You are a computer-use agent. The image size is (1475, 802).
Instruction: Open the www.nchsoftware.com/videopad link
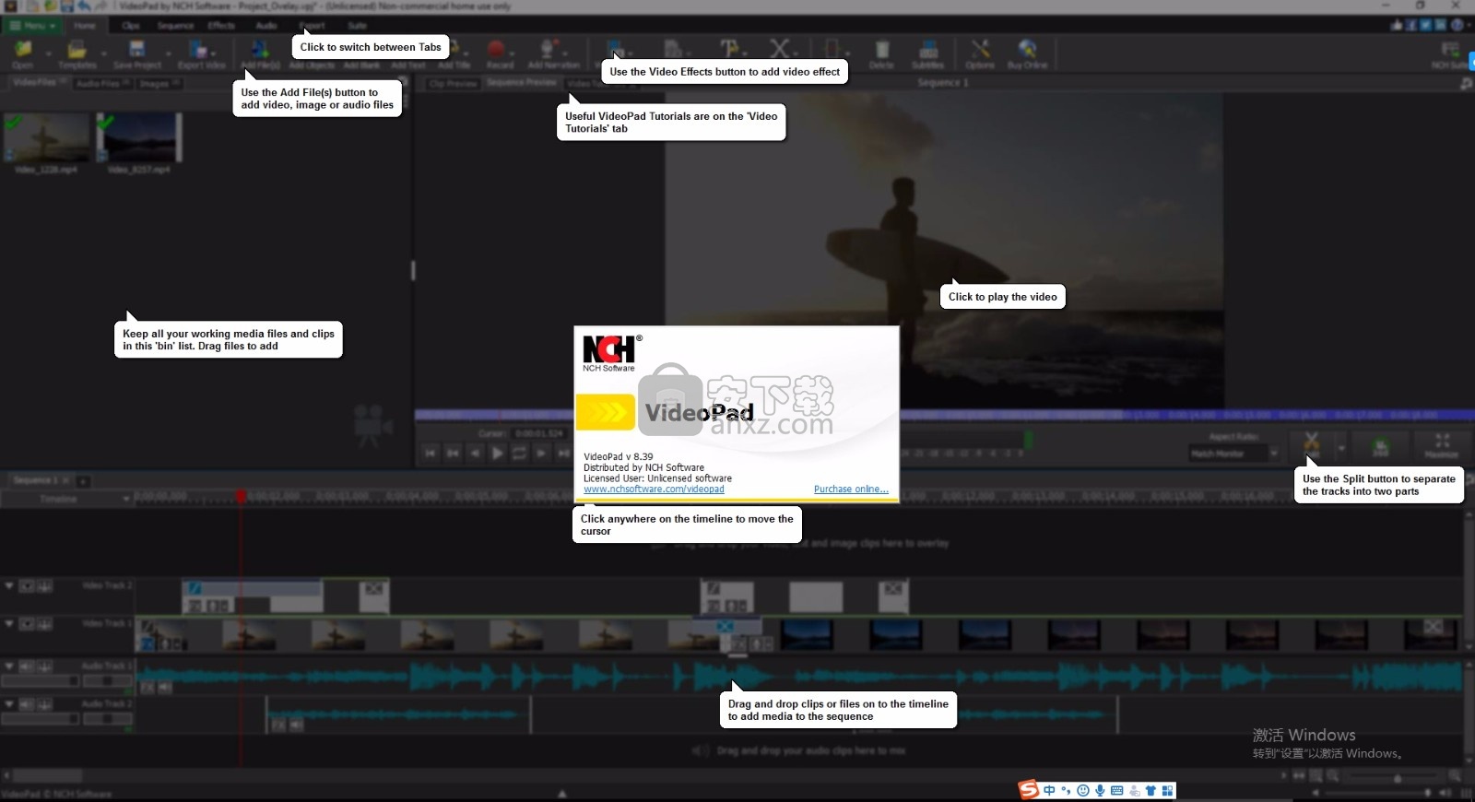coord(654,489)
